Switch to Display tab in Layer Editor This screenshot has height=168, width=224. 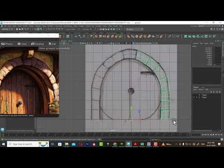point(196,87)
